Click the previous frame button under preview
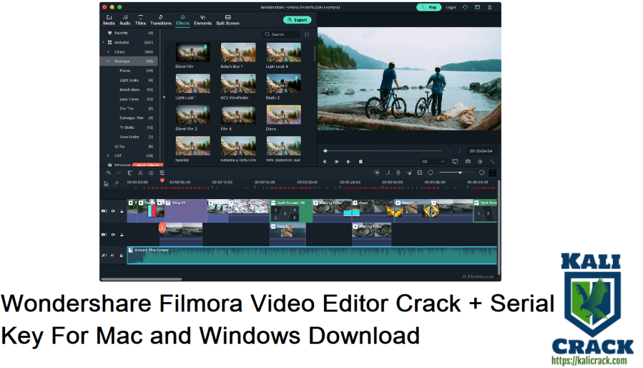The height and width of the screenshot is (368, 643). (x=325, y=161)
